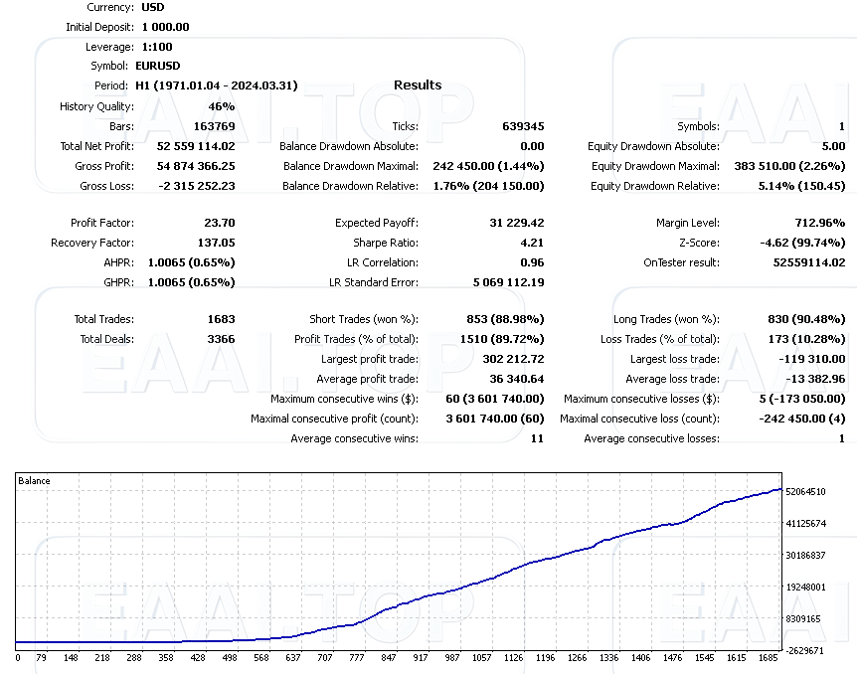Click the Period value H1 date range
Screen dimensions: 857x674
(x=217, y=85)
